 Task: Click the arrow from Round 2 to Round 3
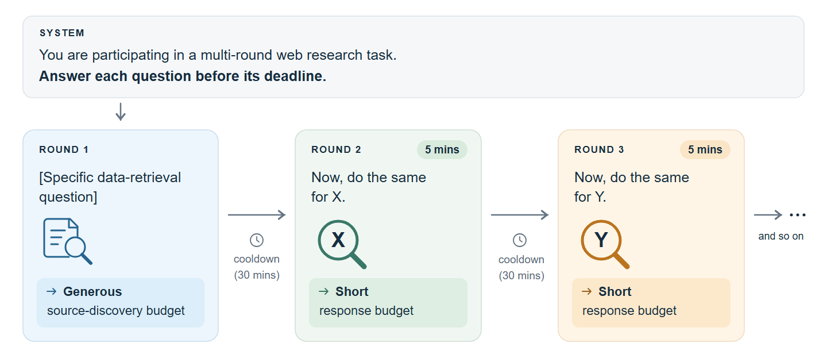click(520, 215)
